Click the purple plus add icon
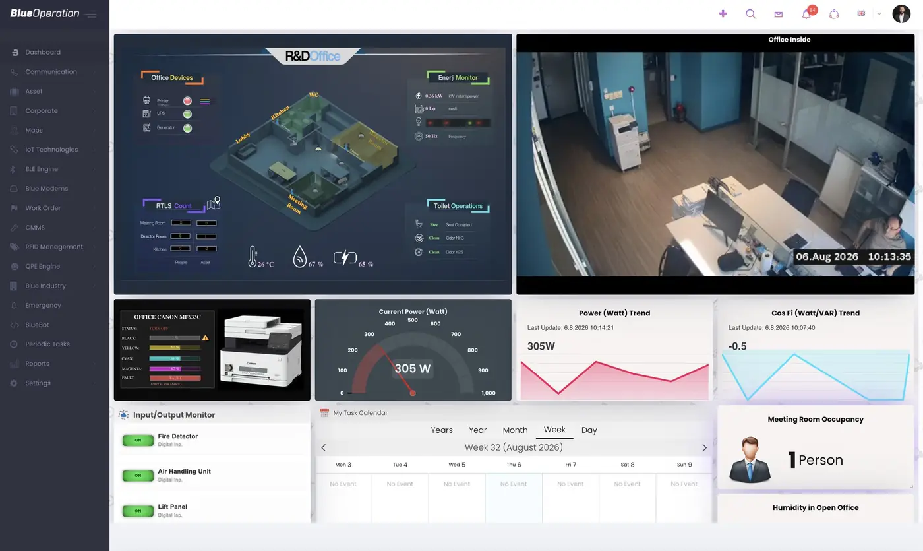 tap(723, 13)
